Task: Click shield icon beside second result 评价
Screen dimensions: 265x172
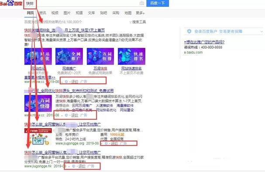Action: point(66,115)
